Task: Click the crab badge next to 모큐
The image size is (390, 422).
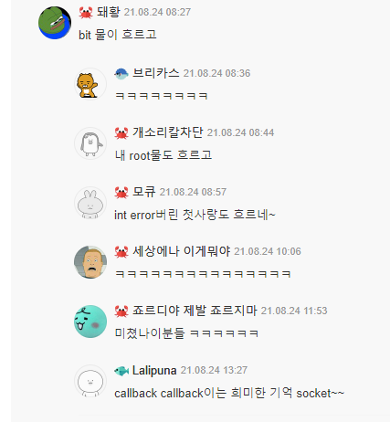Action: pos(121,192)
